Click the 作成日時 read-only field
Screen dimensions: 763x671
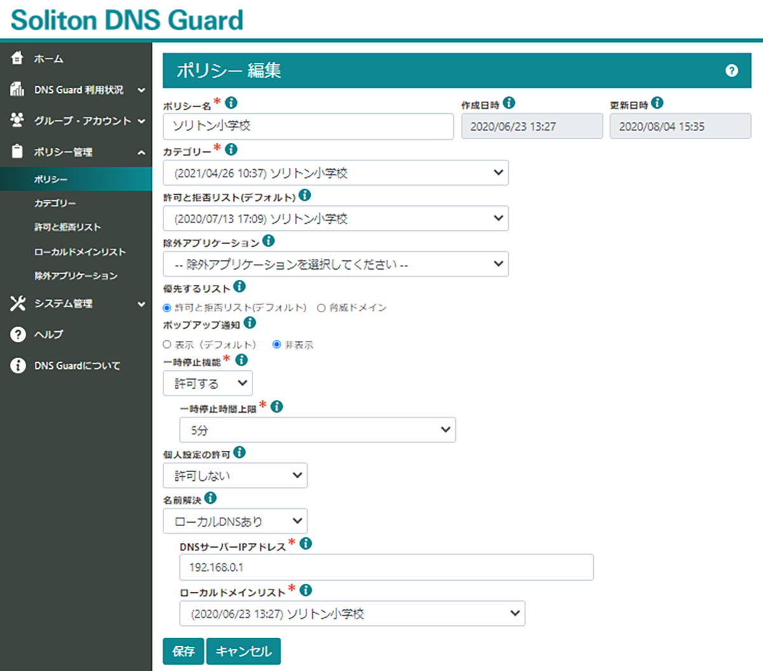532,126
